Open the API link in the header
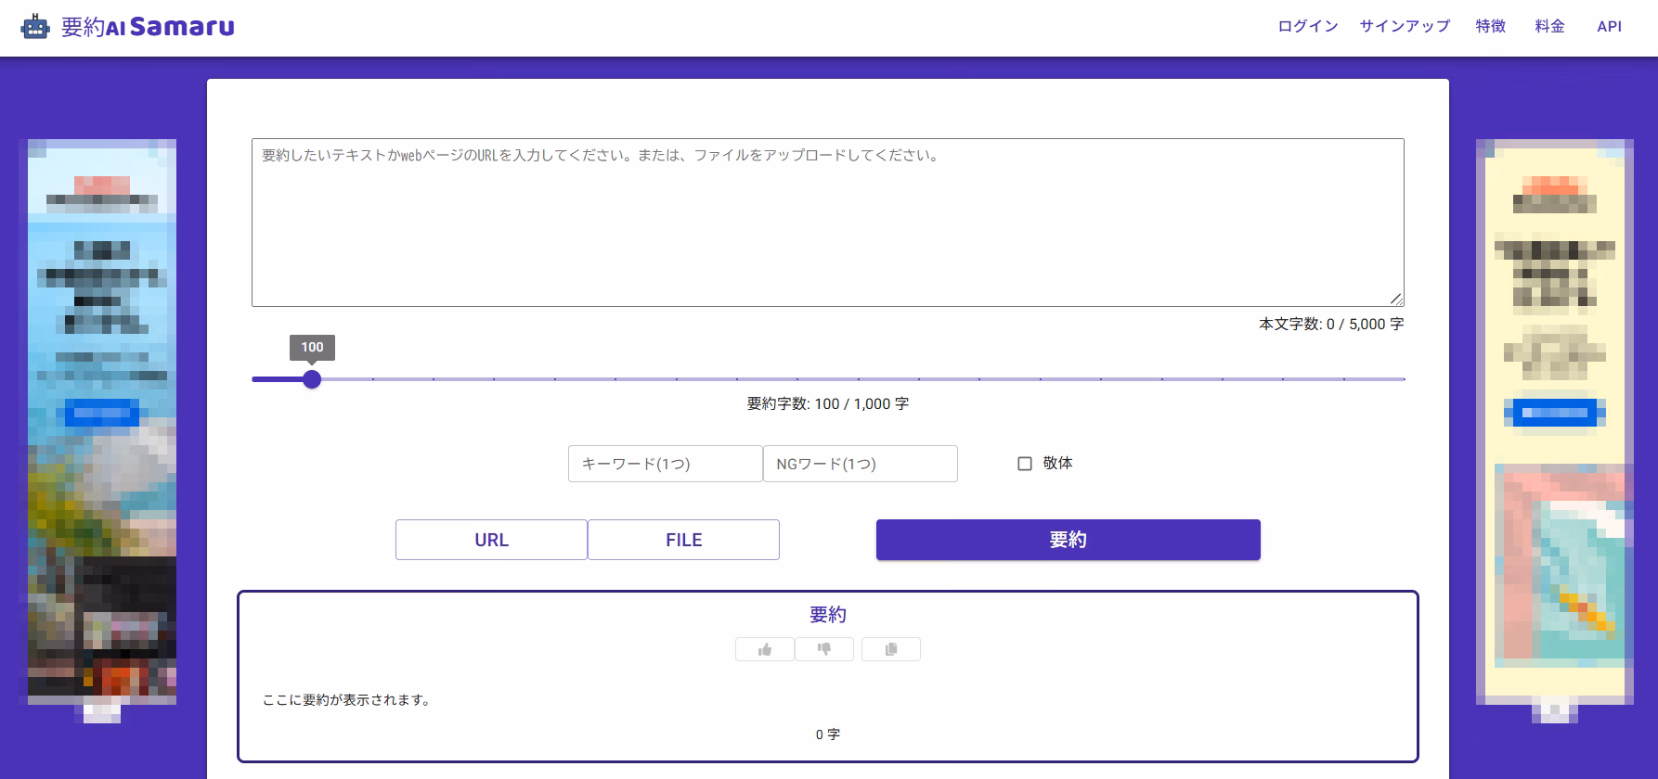The width and height of the screenshot is (1658, 779). click(1609, 27)
